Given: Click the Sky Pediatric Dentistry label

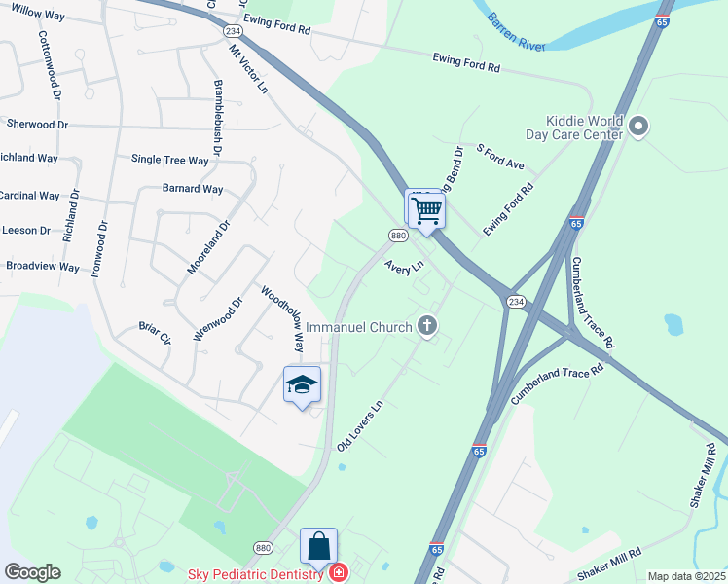Looking at the screenshot, I should coord(255,574).
